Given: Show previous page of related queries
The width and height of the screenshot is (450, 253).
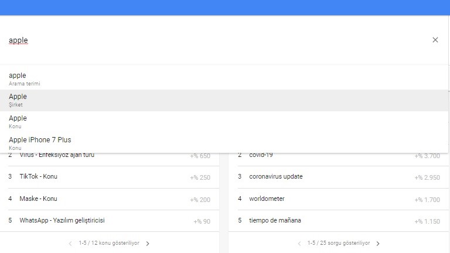Looking at the screenshot, I should [x=299, y=244].
